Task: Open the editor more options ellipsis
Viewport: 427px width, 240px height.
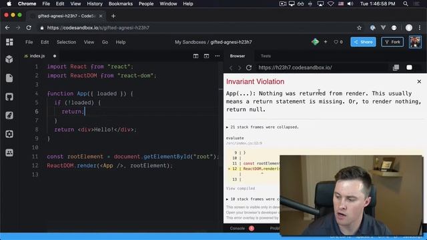Action: tap(217, 56)
